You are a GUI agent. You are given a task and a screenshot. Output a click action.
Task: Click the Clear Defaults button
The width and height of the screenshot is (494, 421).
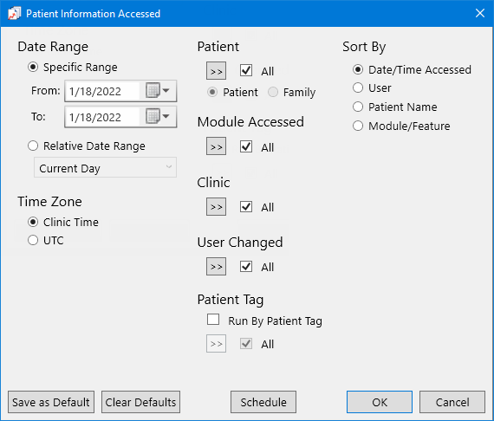pyautogui.click(x=140, y=402)
